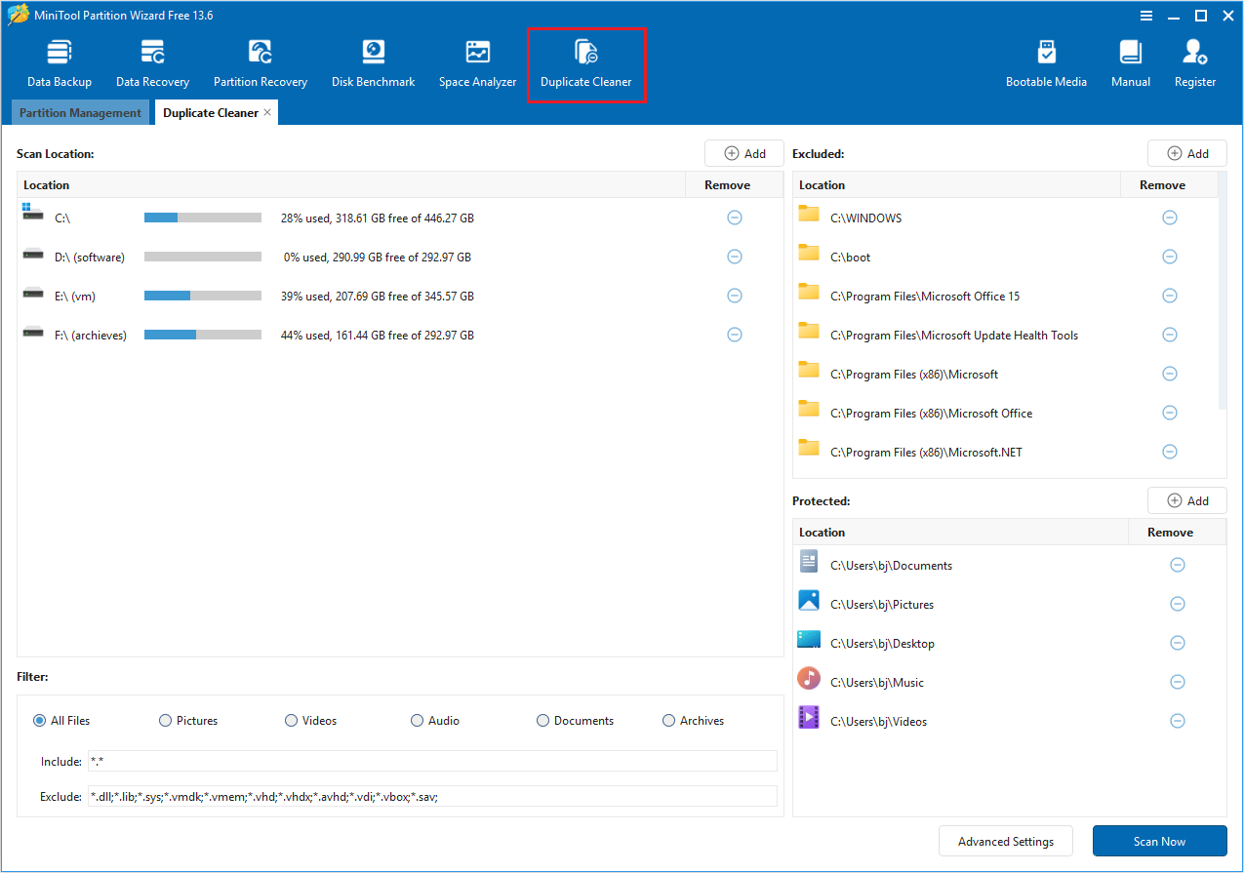
Task: Switch to the Partition Management tab
Action: 80,112
